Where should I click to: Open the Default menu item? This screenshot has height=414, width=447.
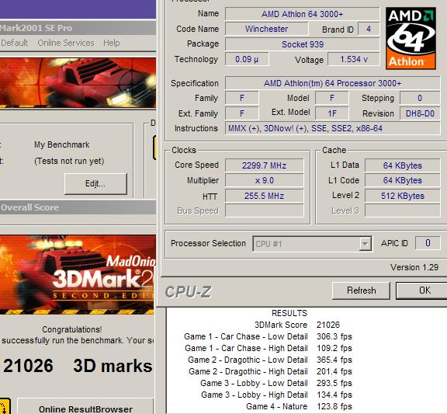pos(14,43)
